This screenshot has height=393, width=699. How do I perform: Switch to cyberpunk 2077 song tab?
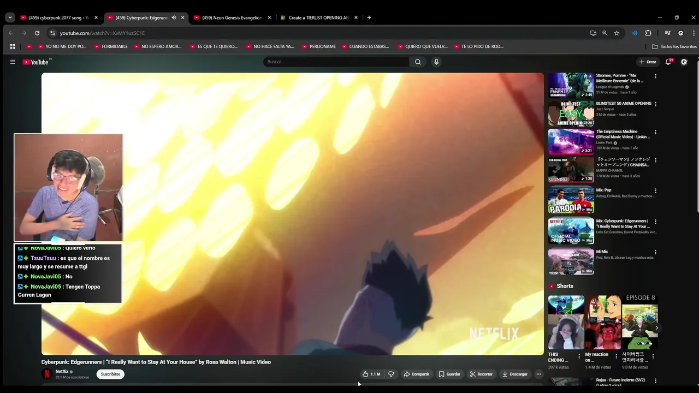point(58,17)
